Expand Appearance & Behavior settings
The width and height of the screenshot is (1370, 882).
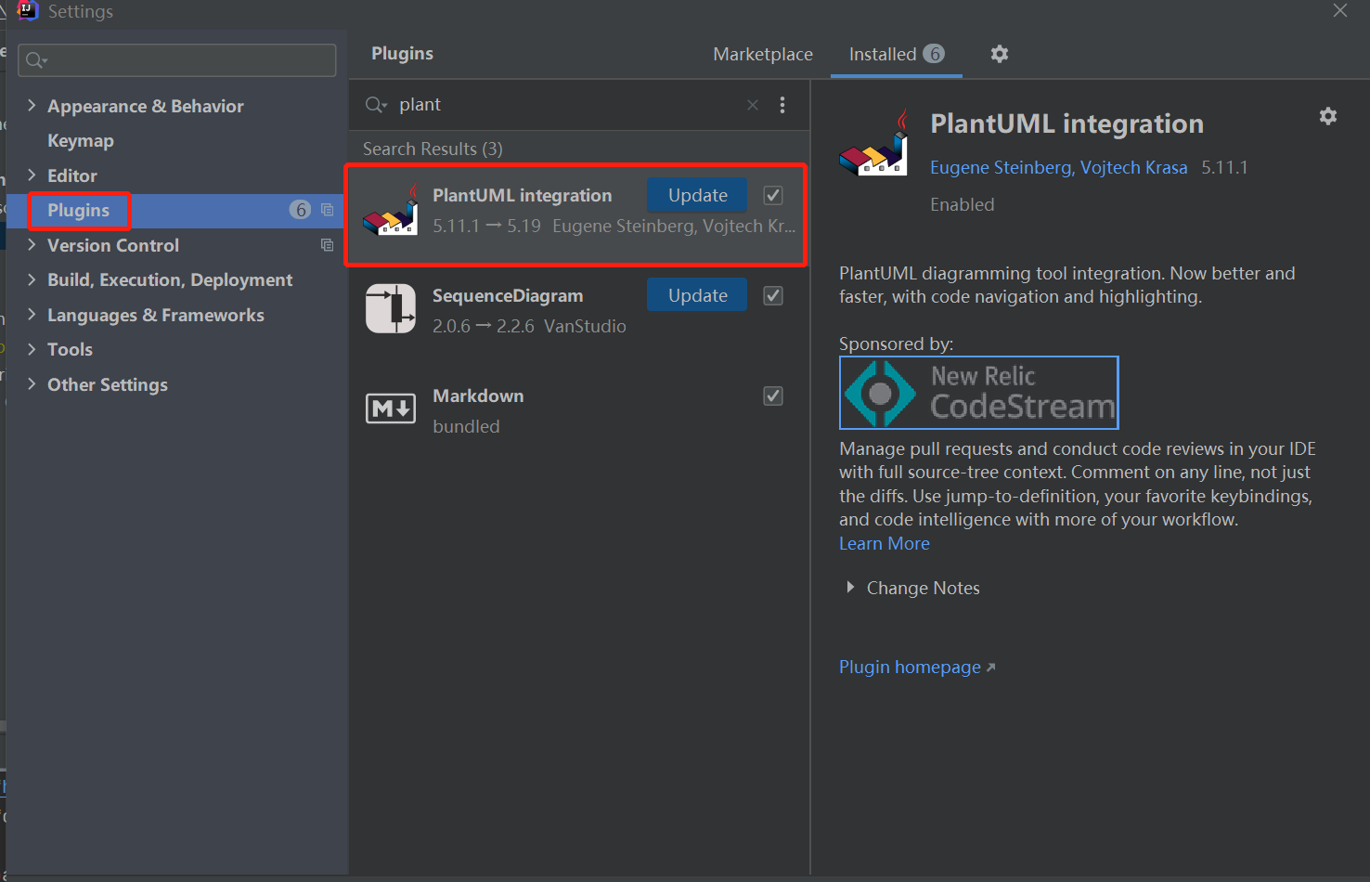point(32,105)
